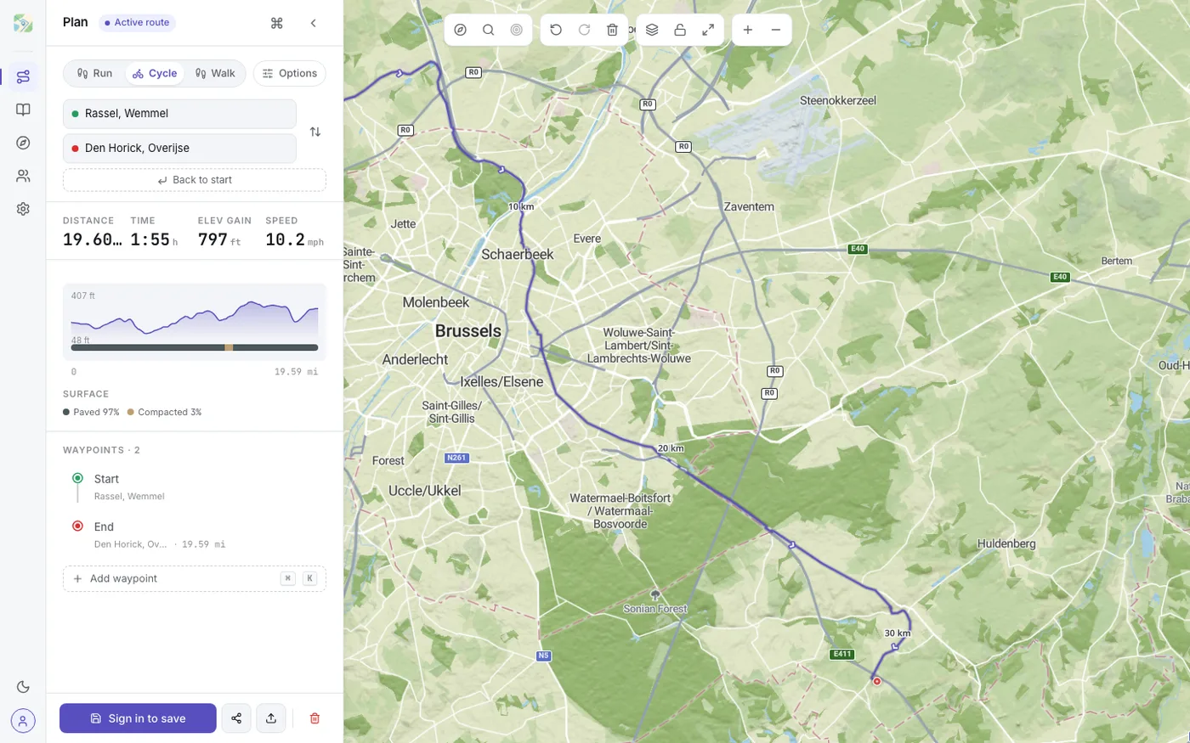Click the Sonian Forest label on the map

tap(655, 609)
